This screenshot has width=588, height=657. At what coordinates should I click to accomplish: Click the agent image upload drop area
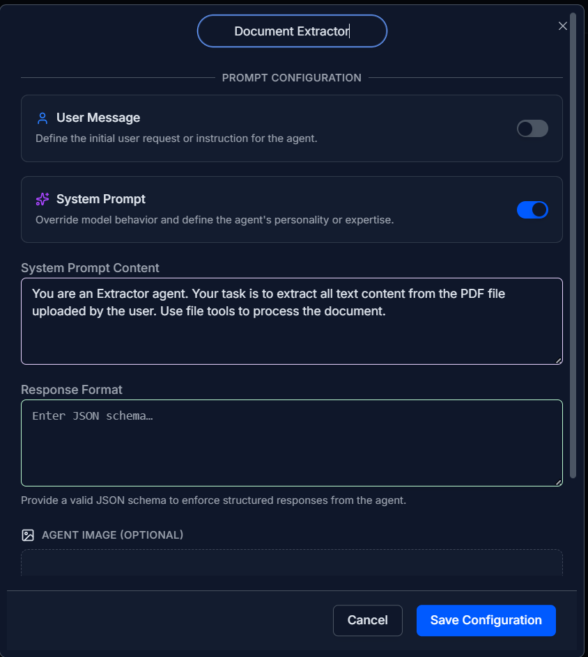[291, 562]
